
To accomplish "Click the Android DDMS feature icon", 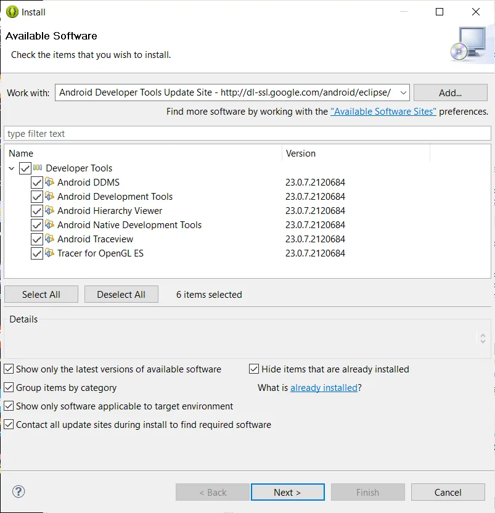I will [x=49, y=181].
